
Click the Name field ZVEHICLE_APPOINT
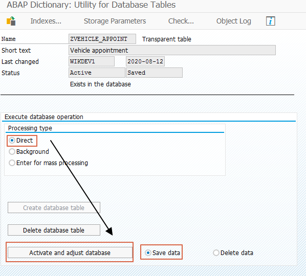pos(102,39)
